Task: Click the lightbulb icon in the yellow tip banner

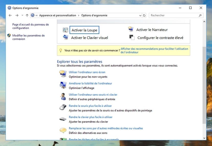Action: pos(61,50)
